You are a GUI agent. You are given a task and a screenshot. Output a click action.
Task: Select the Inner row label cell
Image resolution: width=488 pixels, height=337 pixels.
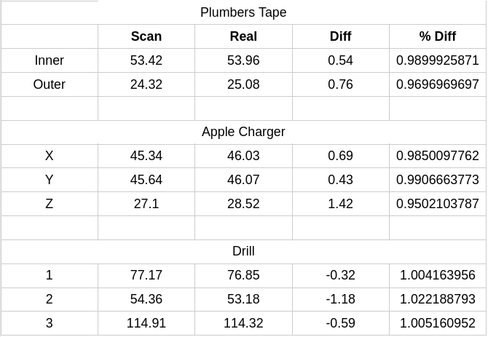coord(50,60)
